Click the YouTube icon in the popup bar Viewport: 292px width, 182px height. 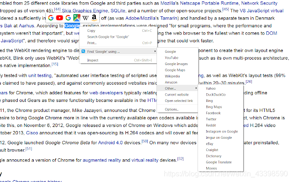pyautogui.click(x=59, y=18)
